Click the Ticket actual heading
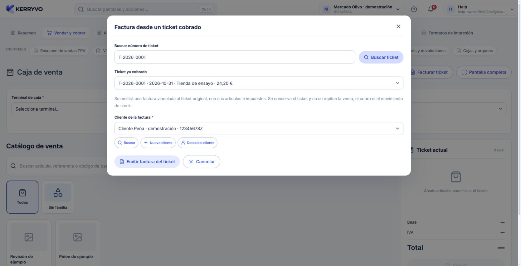The width and height of the screenshot is (521, 266). (432, 150)
